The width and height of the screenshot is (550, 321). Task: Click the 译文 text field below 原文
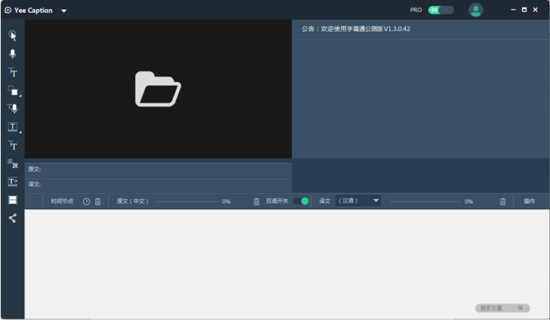point(158,184)
